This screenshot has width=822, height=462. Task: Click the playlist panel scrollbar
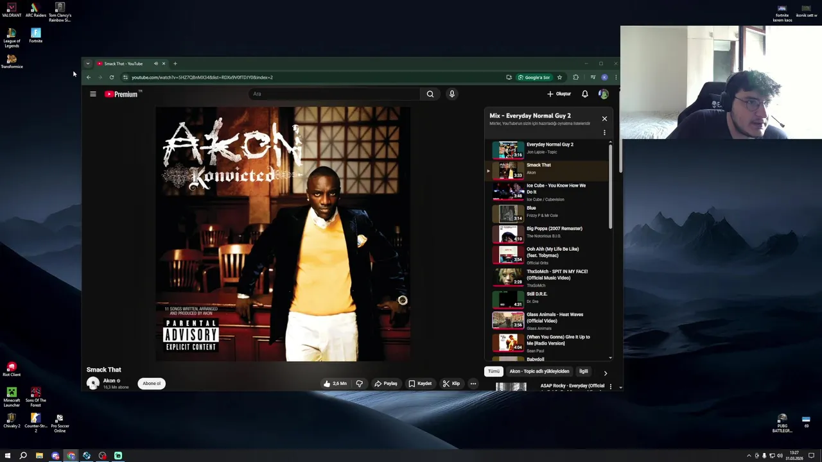click(610, 186)
